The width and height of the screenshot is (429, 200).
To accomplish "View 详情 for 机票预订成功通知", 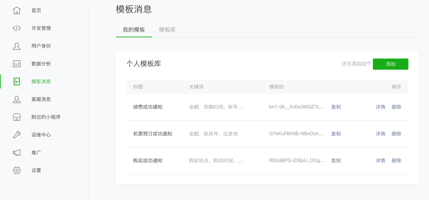I will (x=380, y=134).
